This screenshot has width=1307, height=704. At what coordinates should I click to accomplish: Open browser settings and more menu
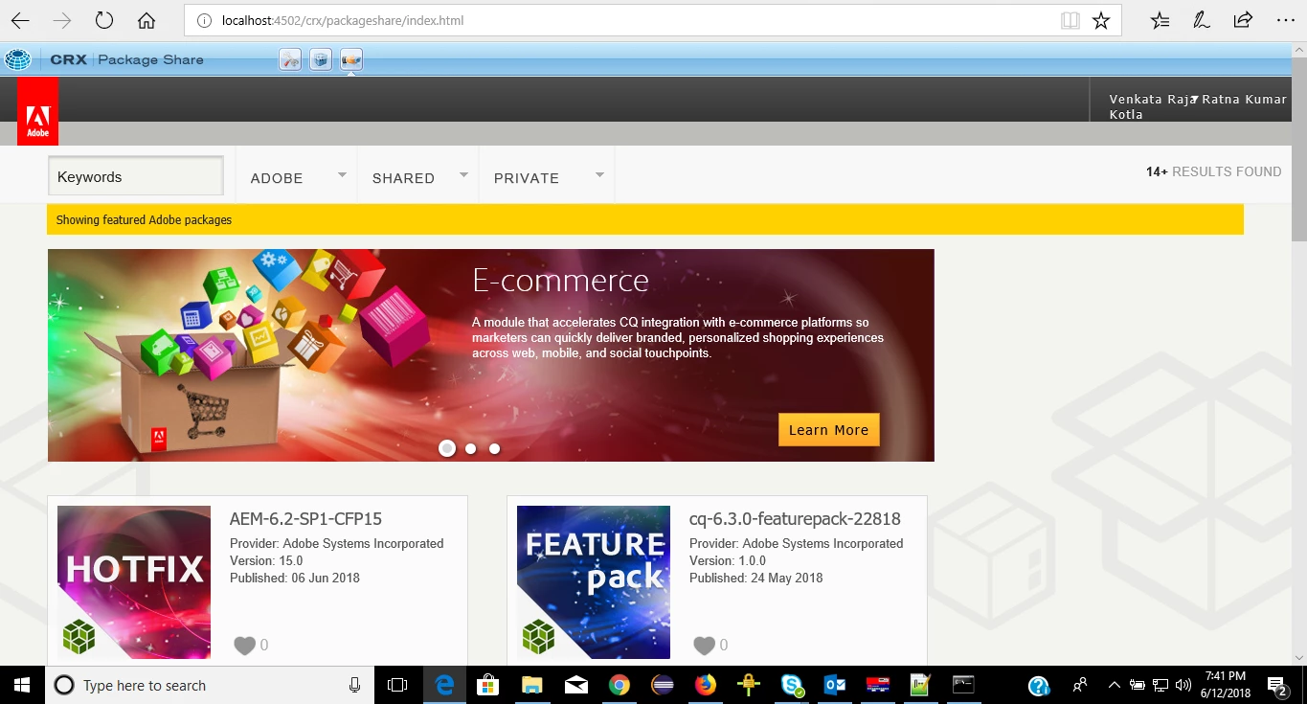click(1285, 20)
